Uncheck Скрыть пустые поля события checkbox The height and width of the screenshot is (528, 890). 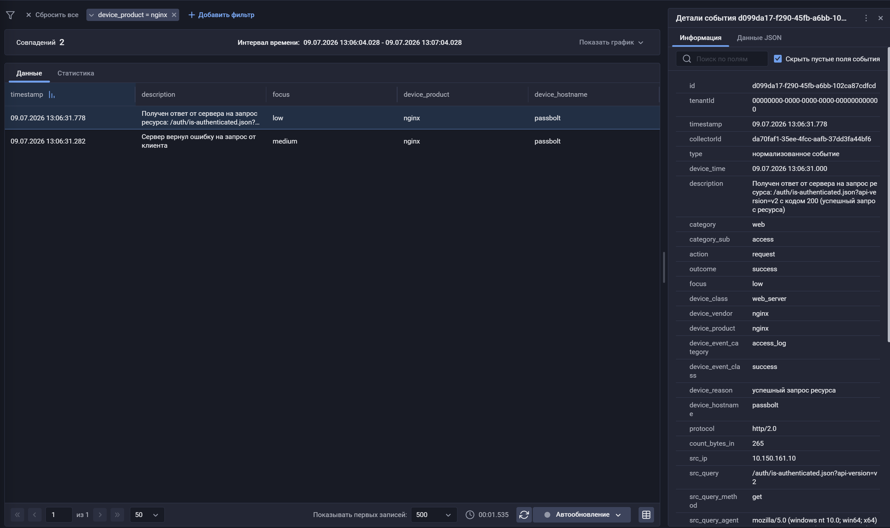click(x=777, y=59)
